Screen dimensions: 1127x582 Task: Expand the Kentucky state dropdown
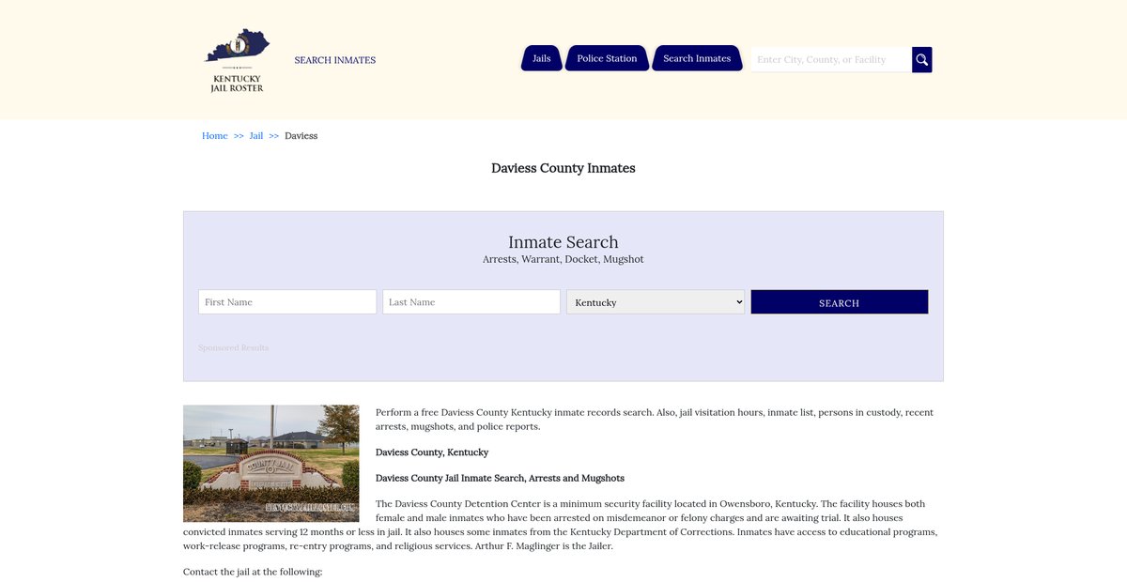[x=656, y=302]
